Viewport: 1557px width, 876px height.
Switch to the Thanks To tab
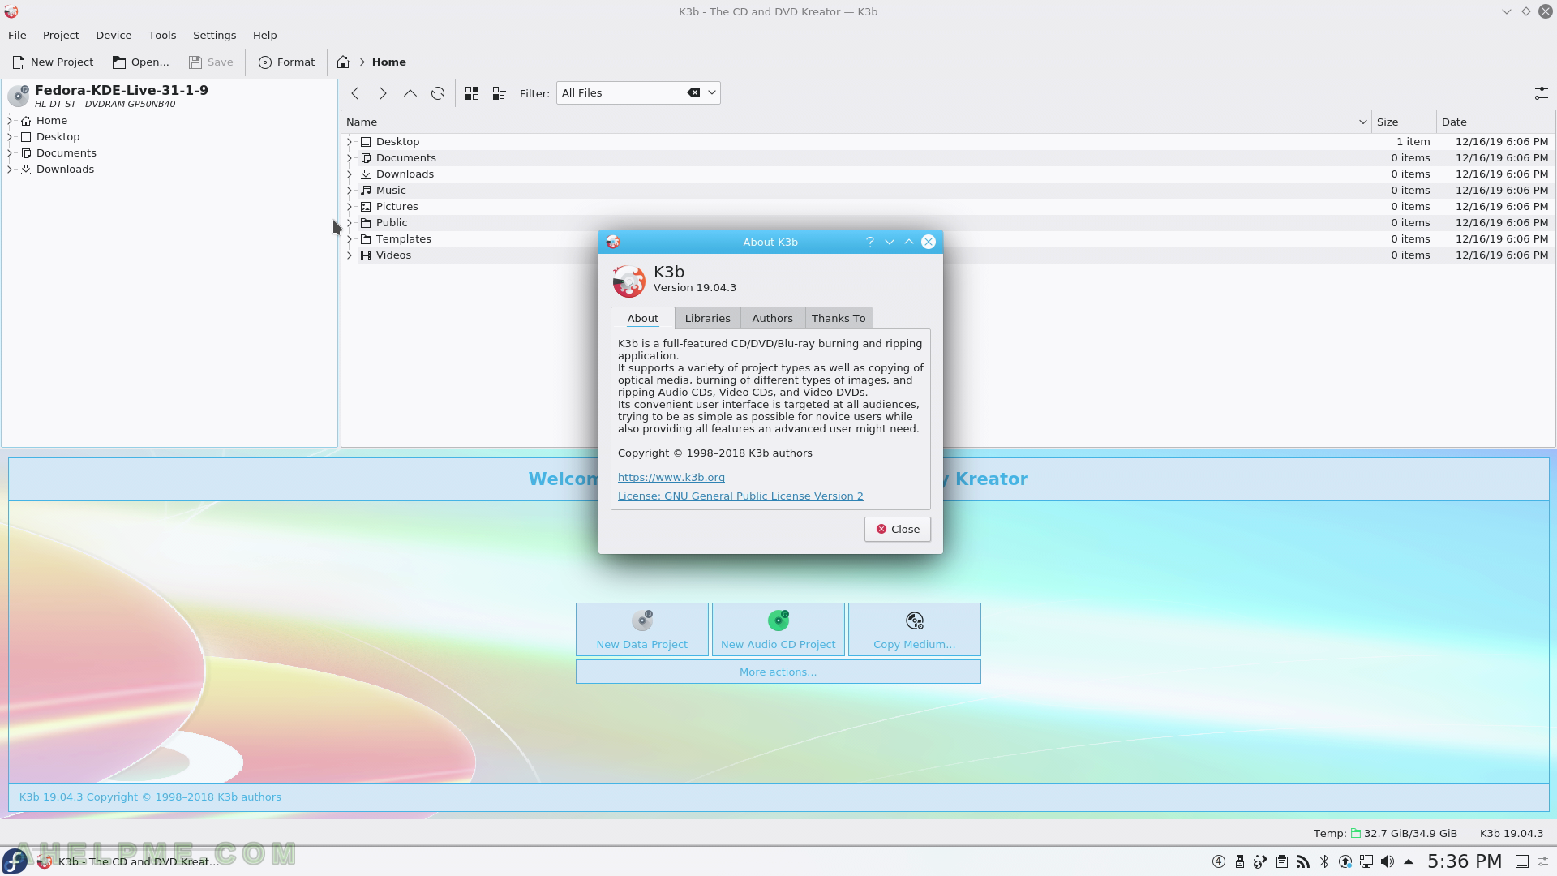(839, 318)
